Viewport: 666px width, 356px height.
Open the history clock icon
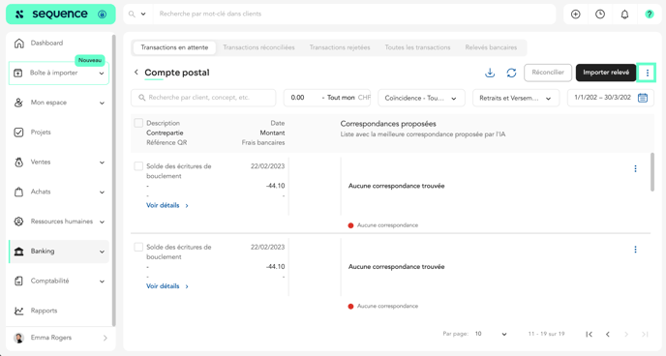pos(600,14)
